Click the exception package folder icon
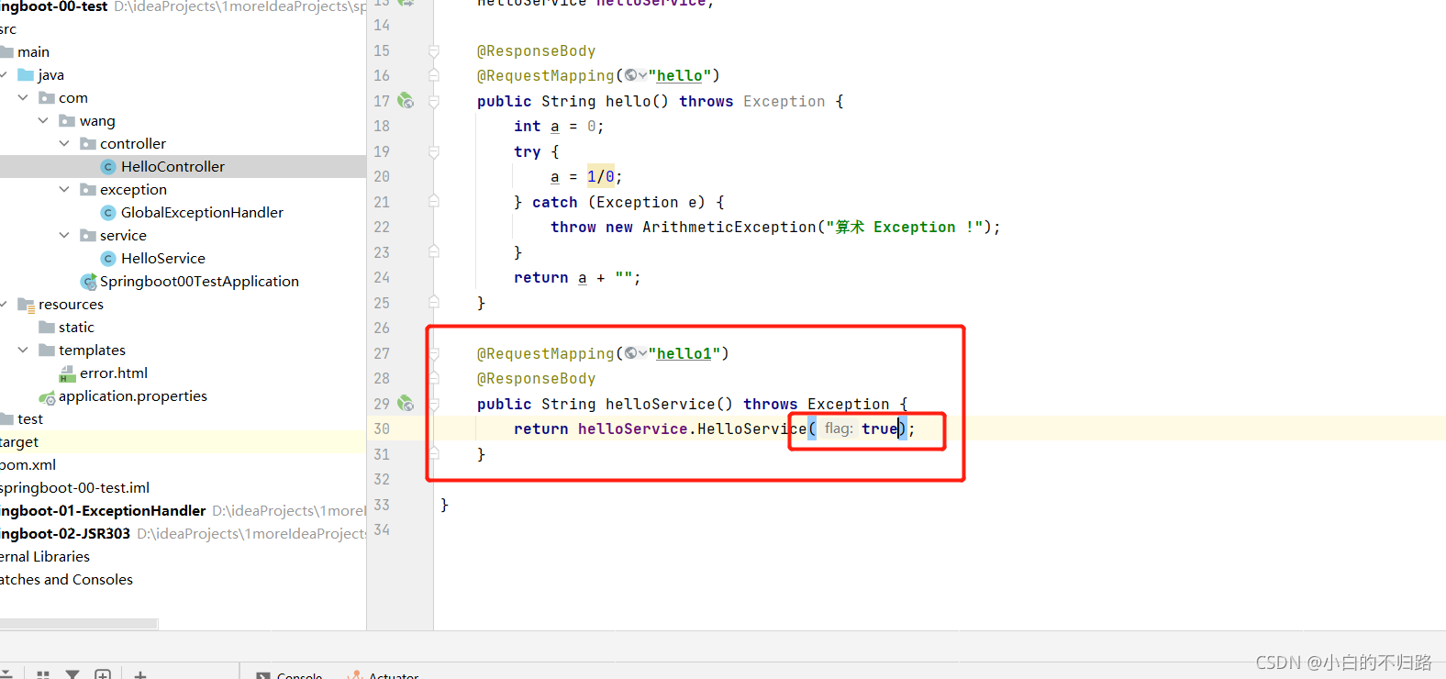The image size is (1446, 679). coord(88,190)
